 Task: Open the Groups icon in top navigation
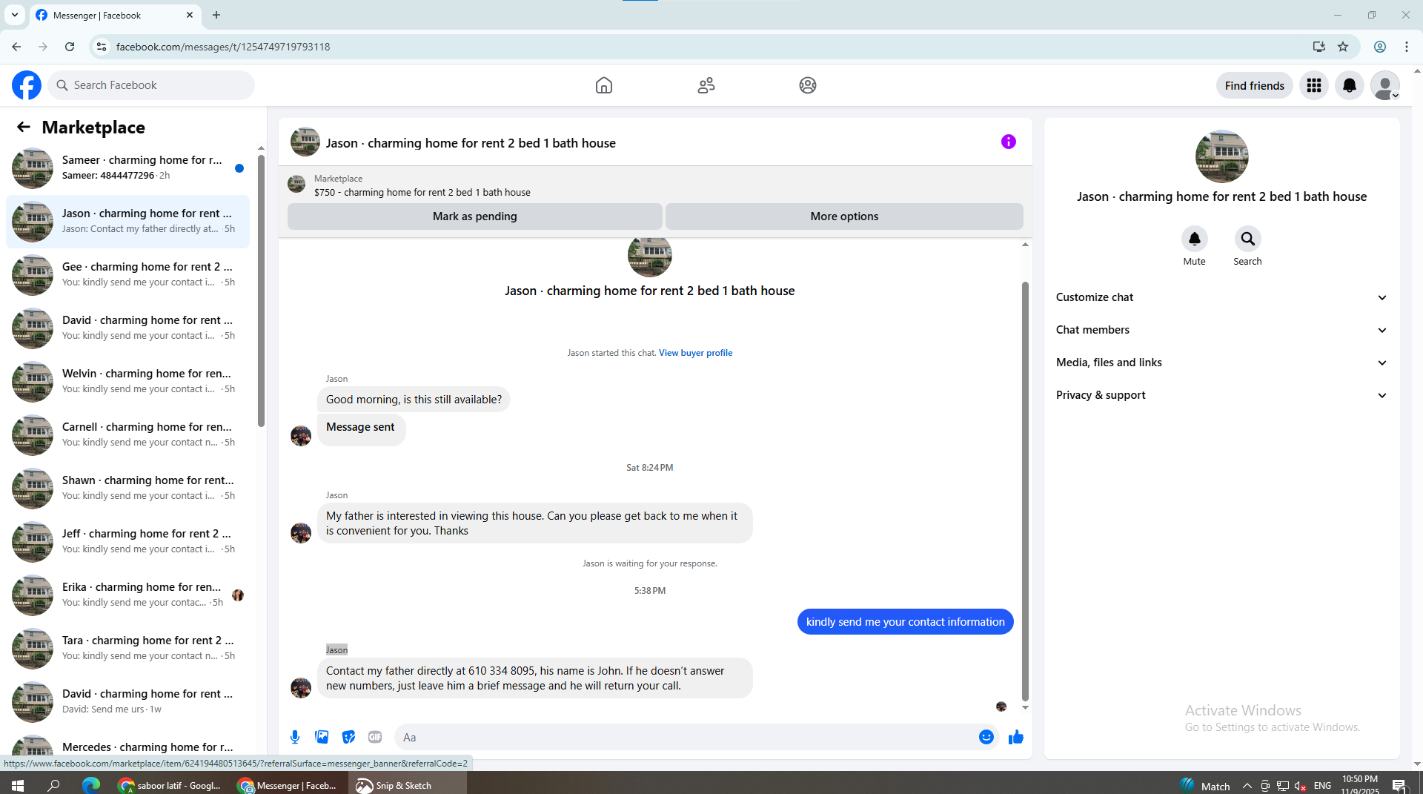click(808, 85)
